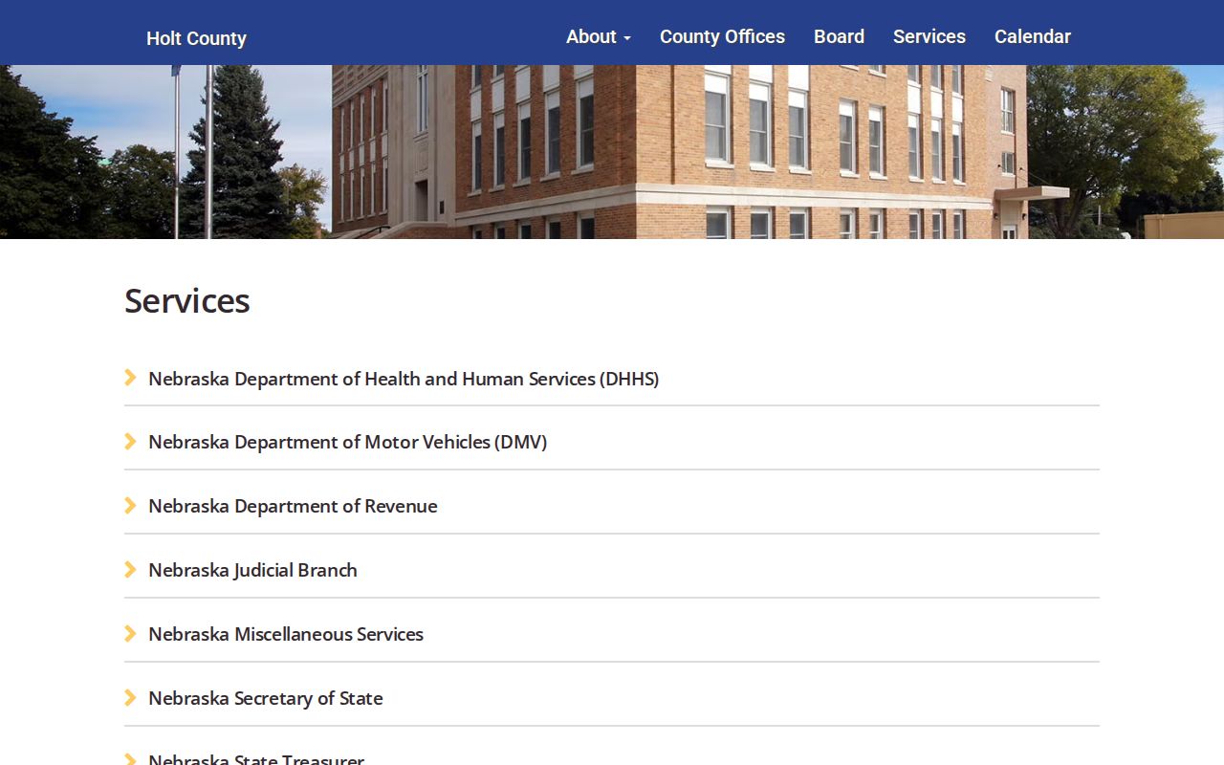Open the Board page from navigation
The width and height of the screenshot is (1224, 765).
pyautogui.click(x=839, y=36)
